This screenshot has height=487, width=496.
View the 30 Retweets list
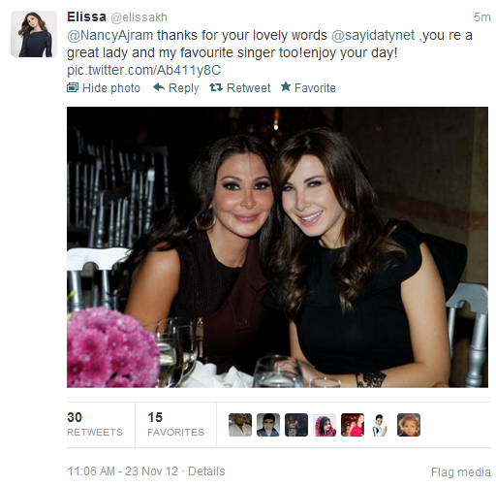point(95,424)
